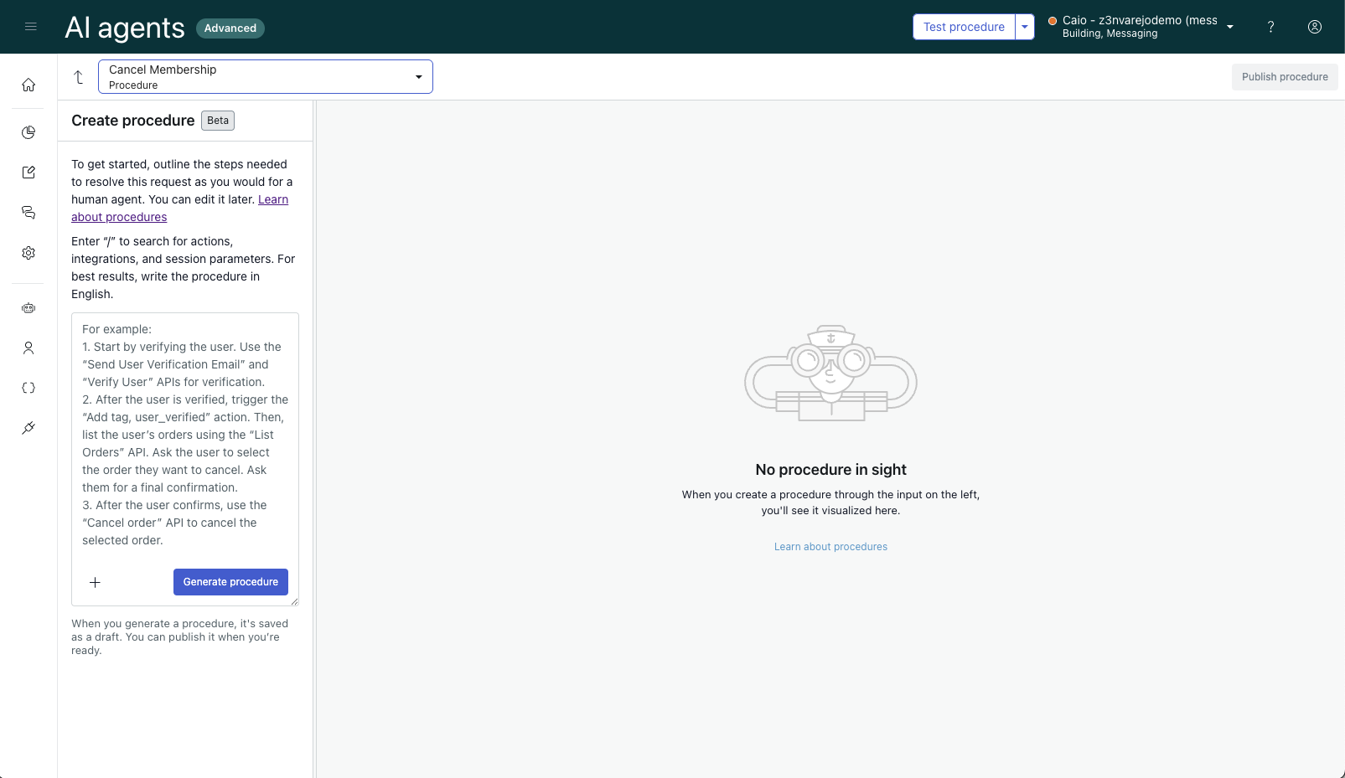The height and width of the screenshot is (778, 1345).
Task: Click the Generate procedure button
Action: 230,582
